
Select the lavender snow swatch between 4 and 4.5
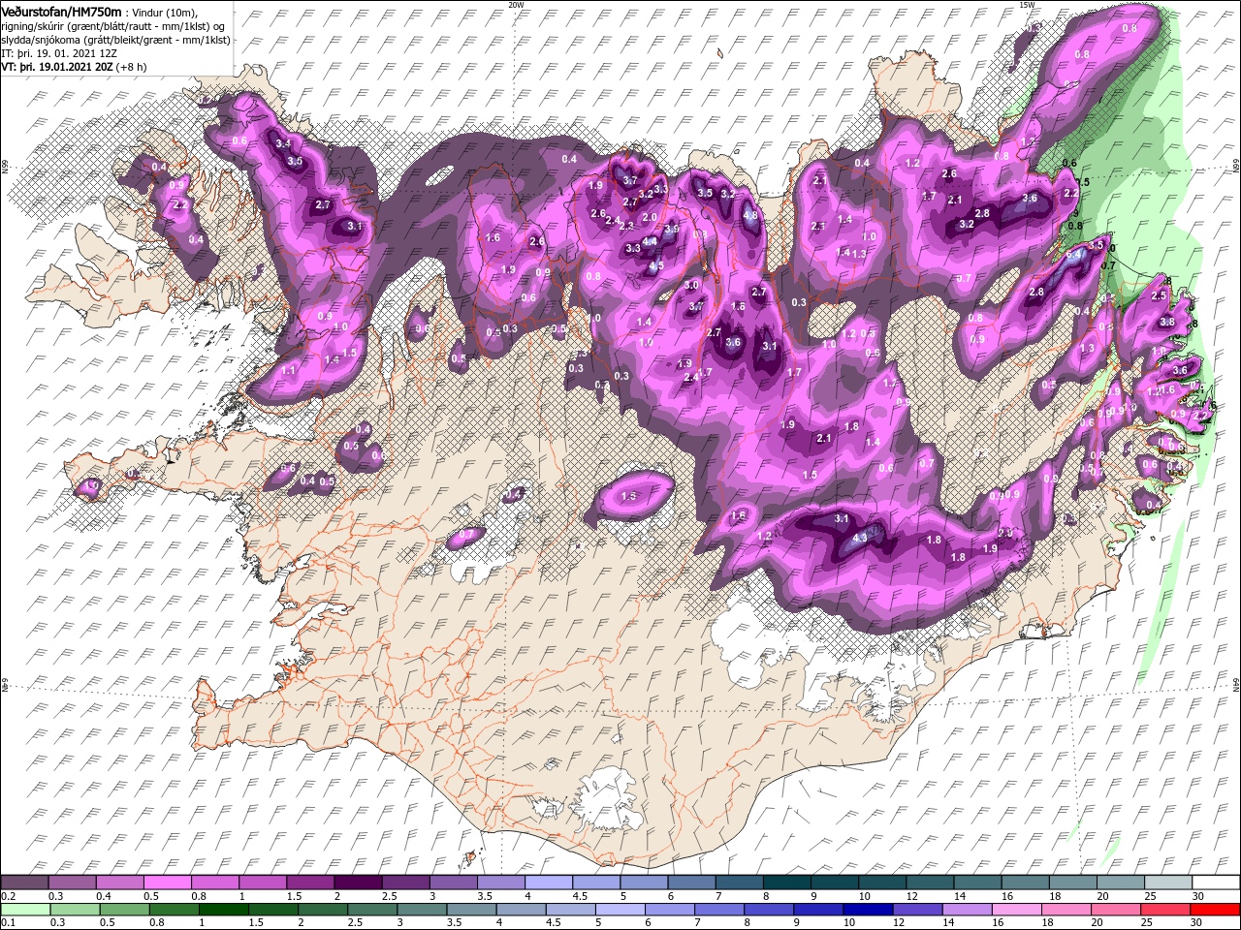tap(551, 883)
